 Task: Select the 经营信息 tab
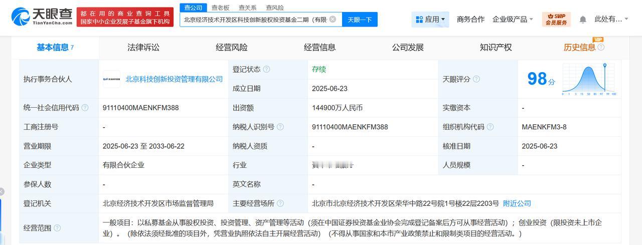319,47
